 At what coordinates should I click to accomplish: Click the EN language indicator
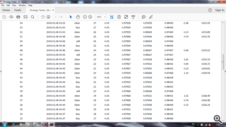(x=193, y=124)
